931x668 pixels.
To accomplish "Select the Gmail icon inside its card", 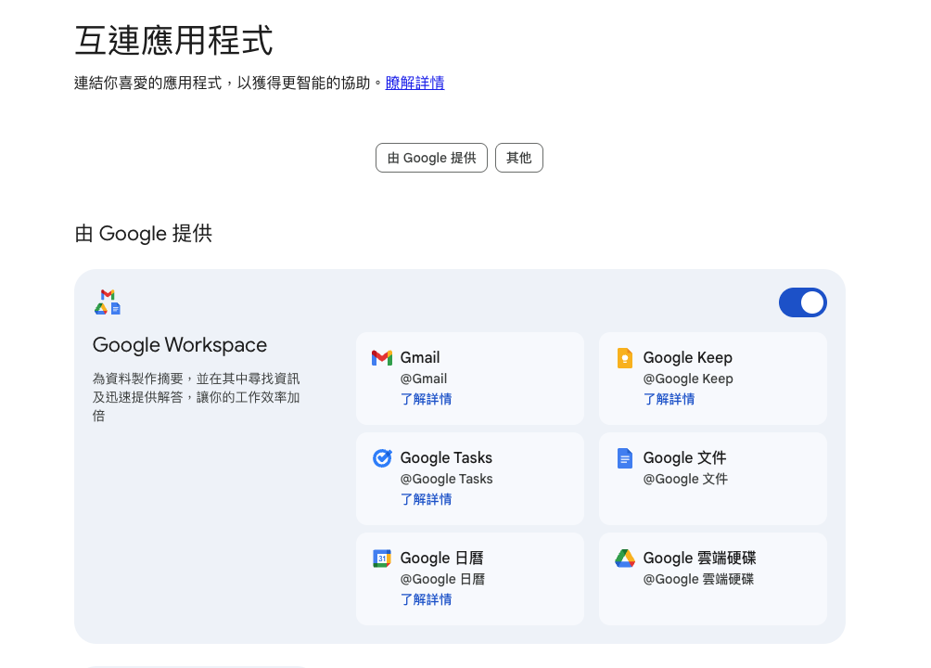I will [382, 357].
